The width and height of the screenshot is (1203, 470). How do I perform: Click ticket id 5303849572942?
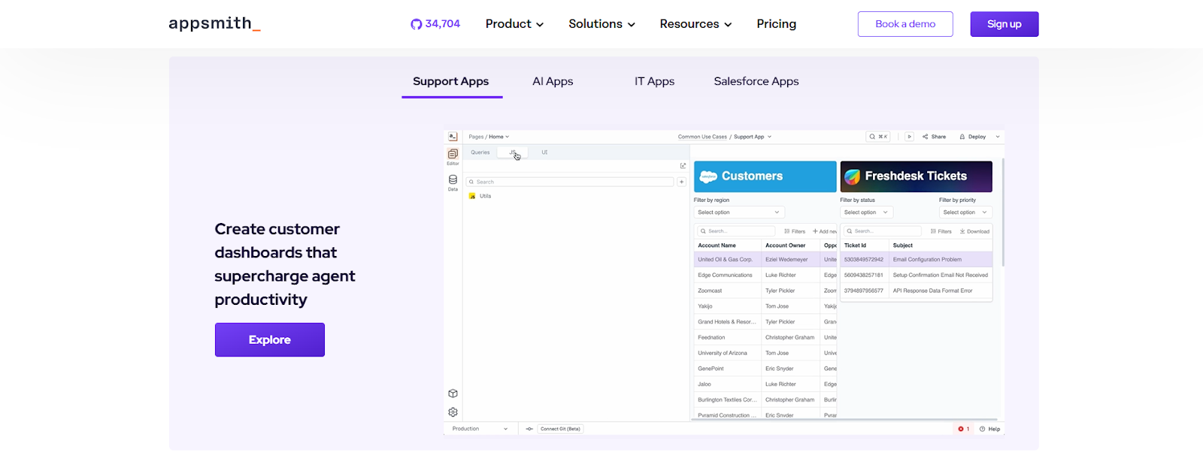(864, 260)
